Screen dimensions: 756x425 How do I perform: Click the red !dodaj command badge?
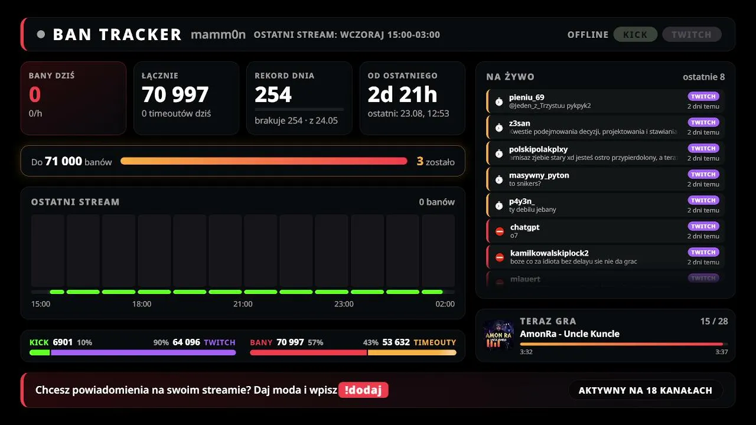363,390
